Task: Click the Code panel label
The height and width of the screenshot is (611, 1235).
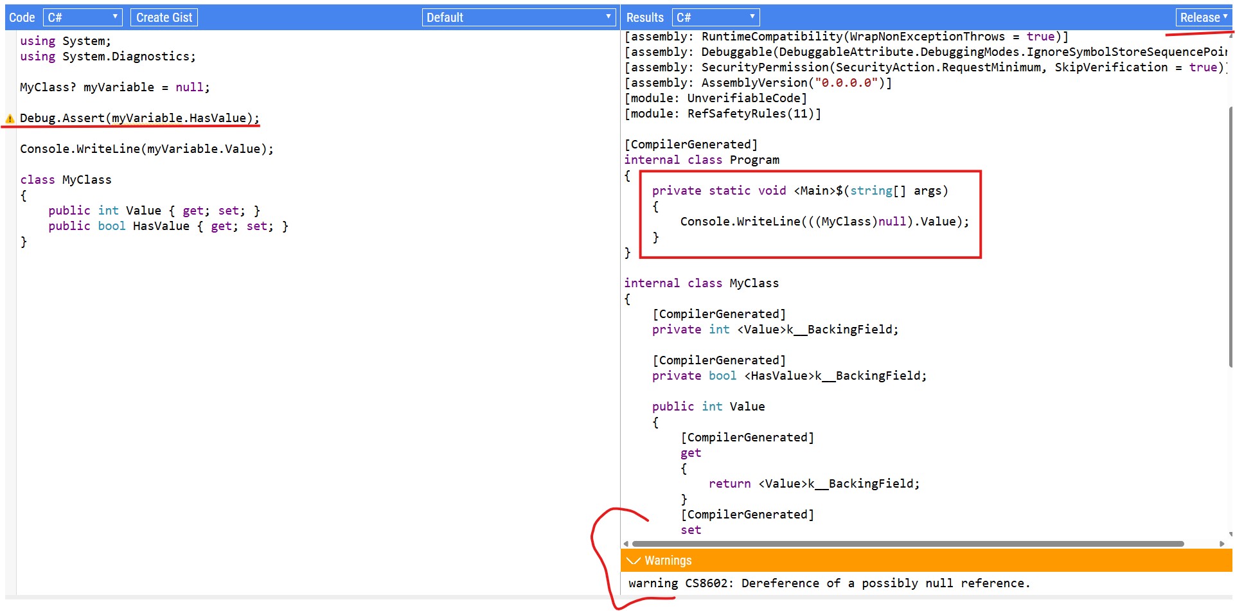Action: pyautogui.click(x=22, y=17)
